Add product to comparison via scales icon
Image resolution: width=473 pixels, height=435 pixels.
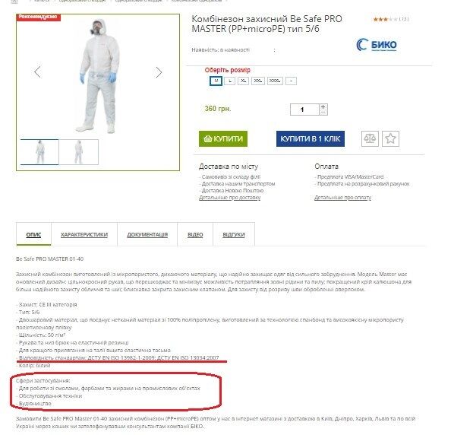(x=370, y=138)
